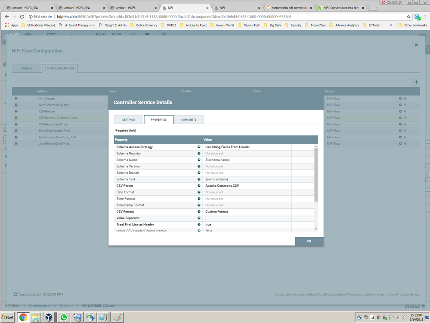The width and height of the screenshot is (430, 323).
Task: Toggle sort order on the Name column
Action: coord(42,91)
